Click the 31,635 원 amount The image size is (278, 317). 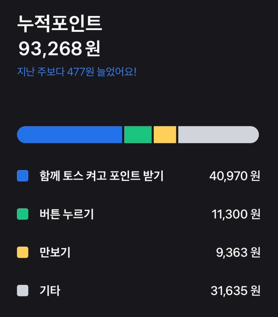point(235,291)
